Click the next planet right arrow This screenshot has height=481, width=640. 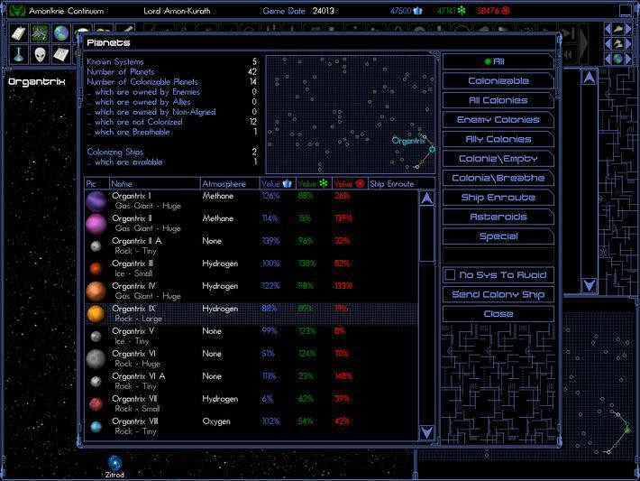(x=628, y=59)
